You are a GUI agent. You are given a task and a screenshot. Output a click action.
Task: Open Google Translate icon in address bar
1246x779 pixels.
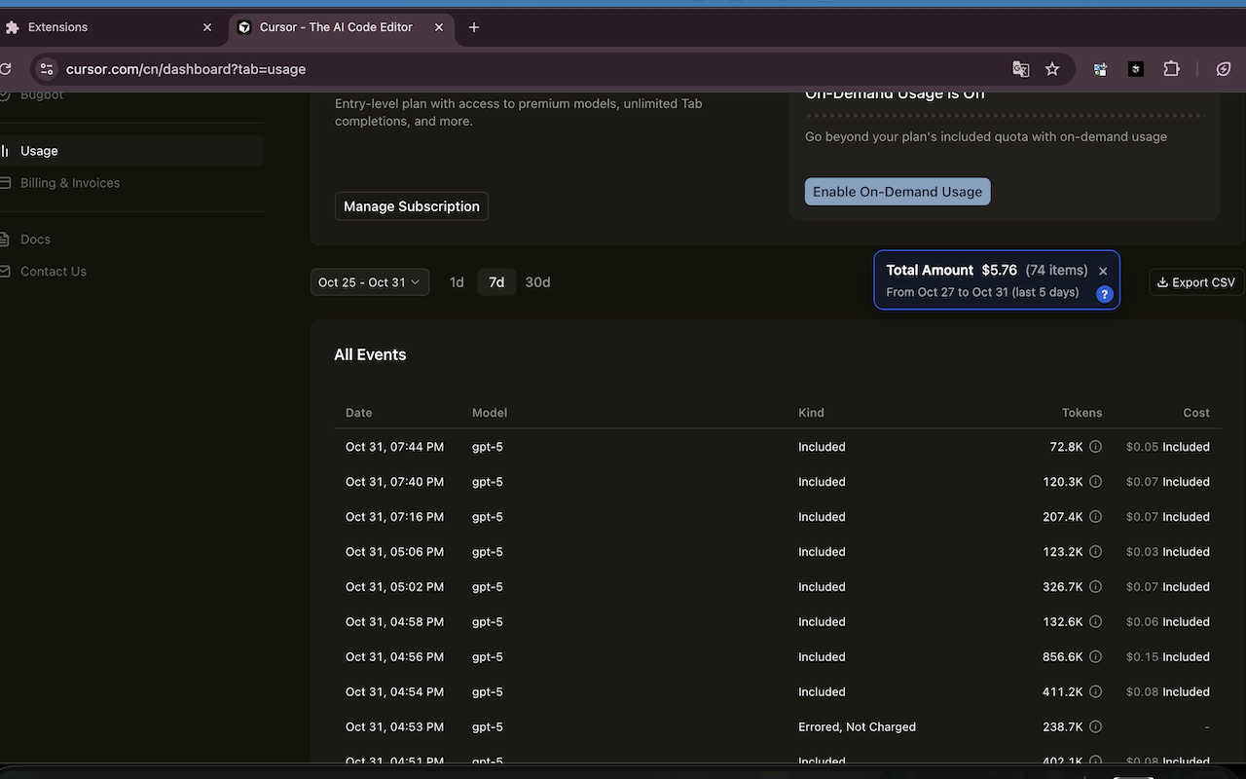click(x=1020, y=69)
